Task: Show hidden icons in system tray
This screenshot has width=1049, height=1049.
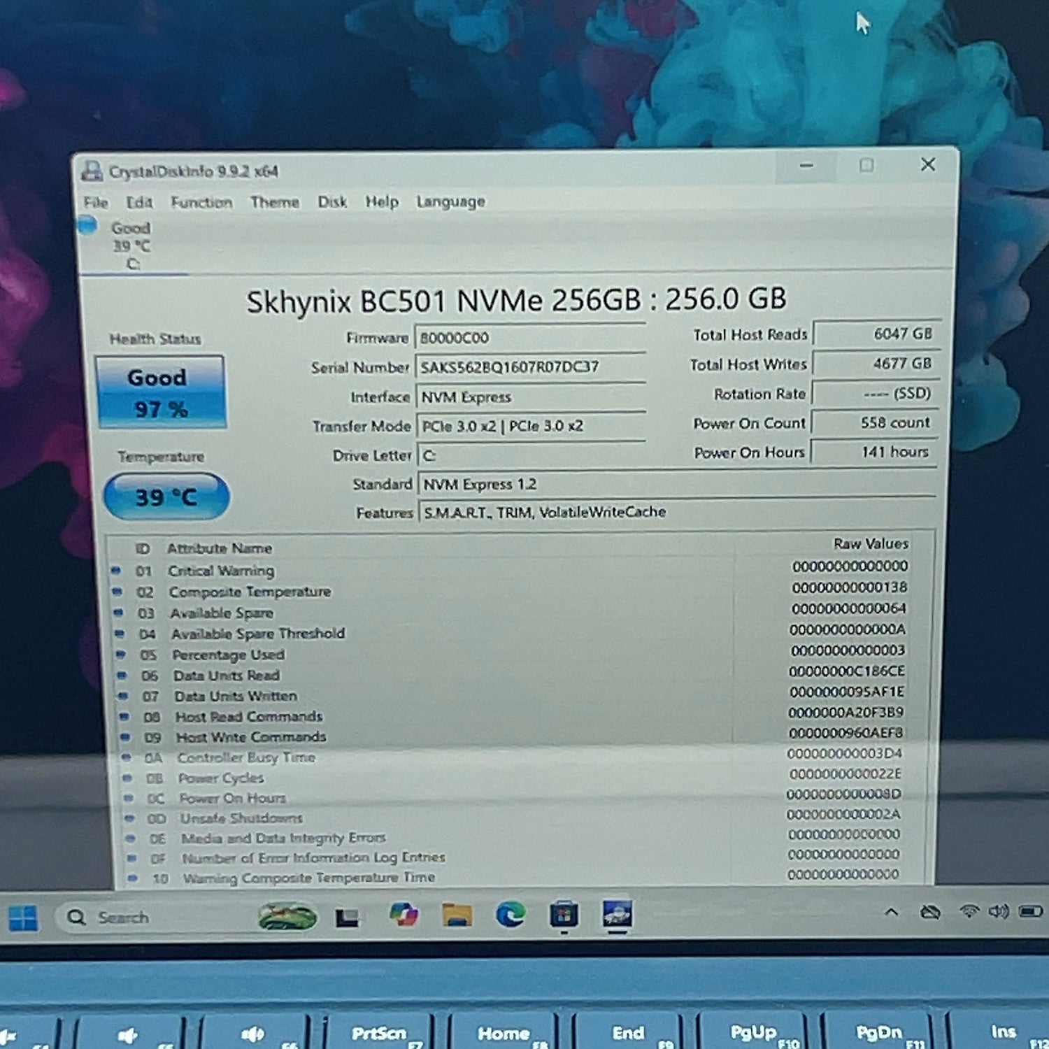Action: pos(892,912)
